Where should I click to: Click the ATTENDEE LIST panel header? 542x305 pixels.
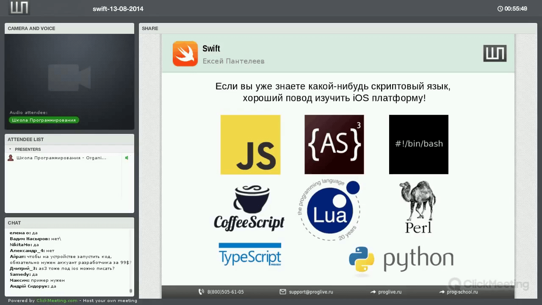pyautogui.click(x=69, y=139)
